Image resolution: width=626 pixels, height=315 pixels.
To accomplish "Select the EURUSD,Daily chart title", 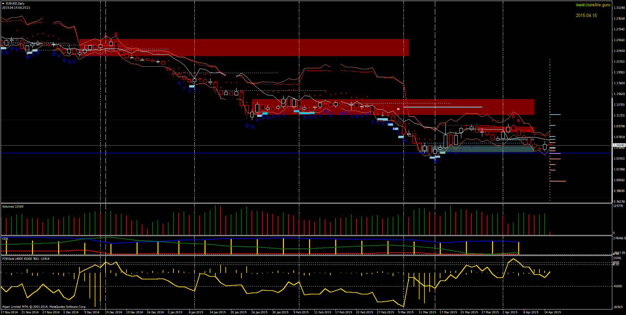I will [x=15, y=4].
